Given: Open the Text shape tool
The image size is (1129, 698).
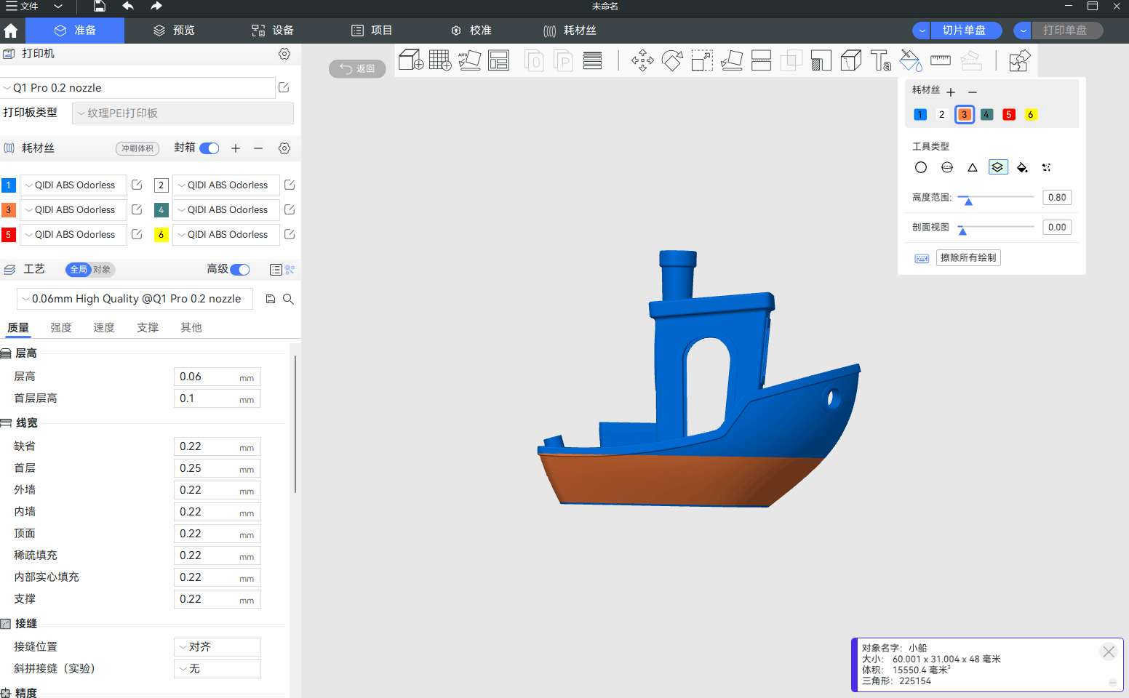Looking at the screenshot, I should click(880, 60).
